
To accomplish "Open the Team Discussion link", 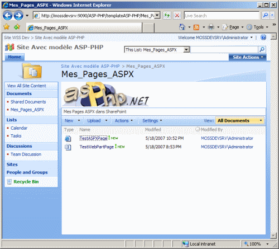I will 26,154.
